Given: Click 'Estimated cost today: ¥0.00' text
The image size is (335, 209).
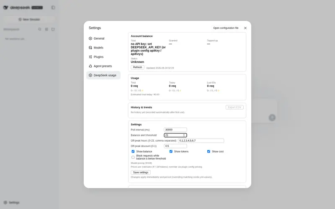Looking at the screenshot, I should pos(145,94).
